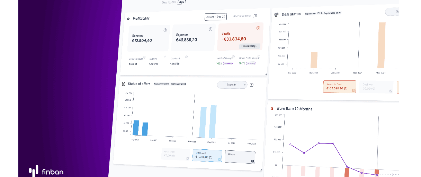Toggle the Offer draft legend filter

coord(176,155)
